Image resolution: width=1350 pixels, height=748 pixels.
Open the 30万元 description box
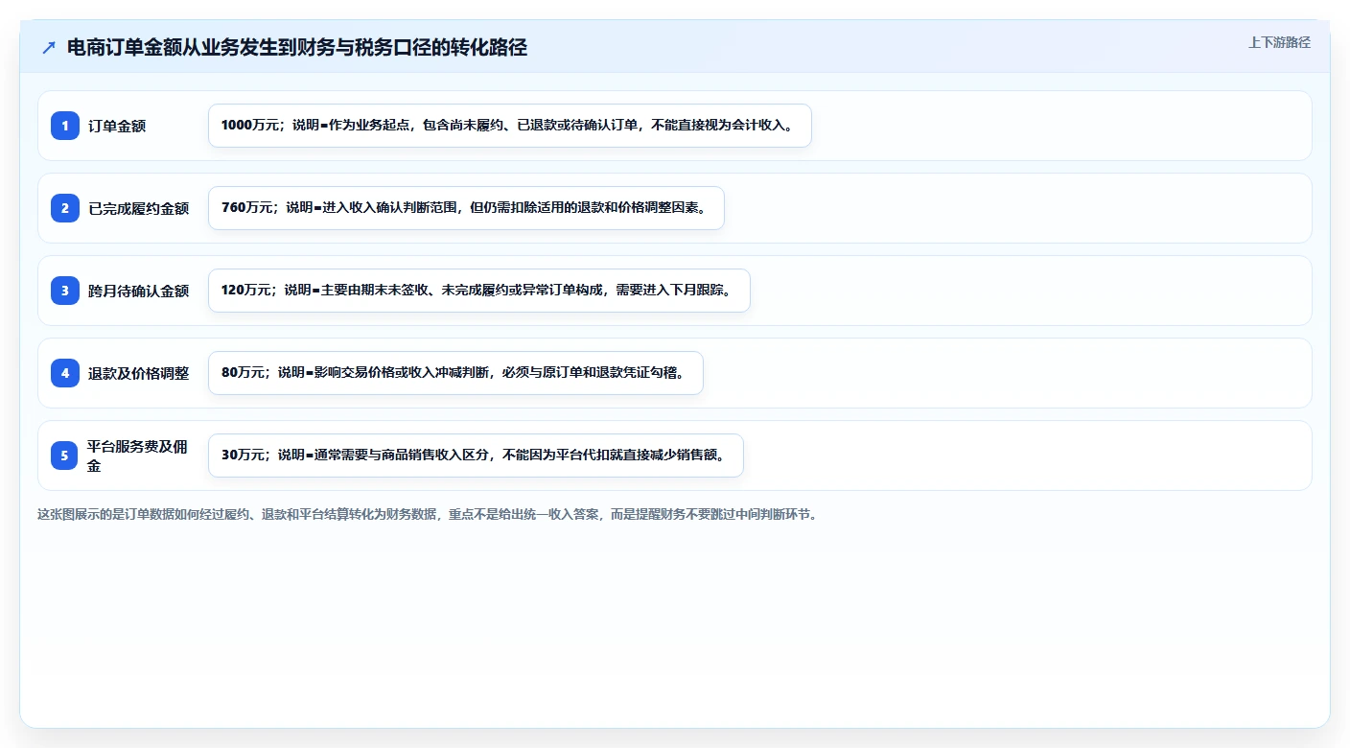tap(476, 456)
